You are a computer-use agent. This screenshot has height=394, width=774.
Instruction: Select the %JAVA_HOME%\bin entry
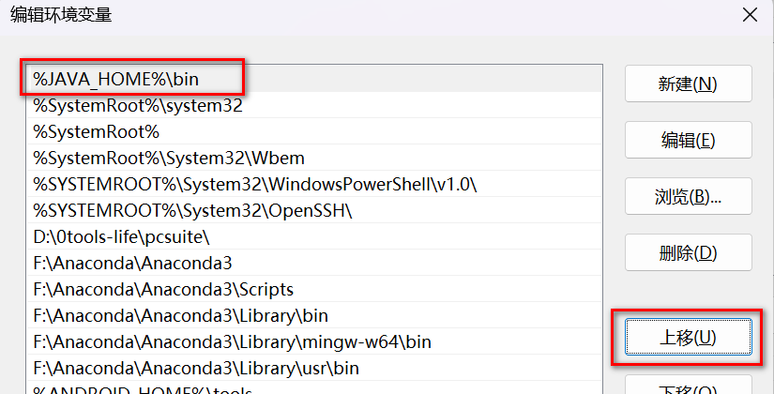[314, 79]
